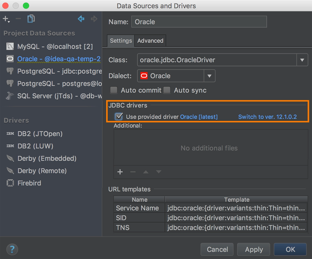This screenshot has width=312, height=259.
Task: Click the Service Name row's jdbc template
Action: (236, 208)
